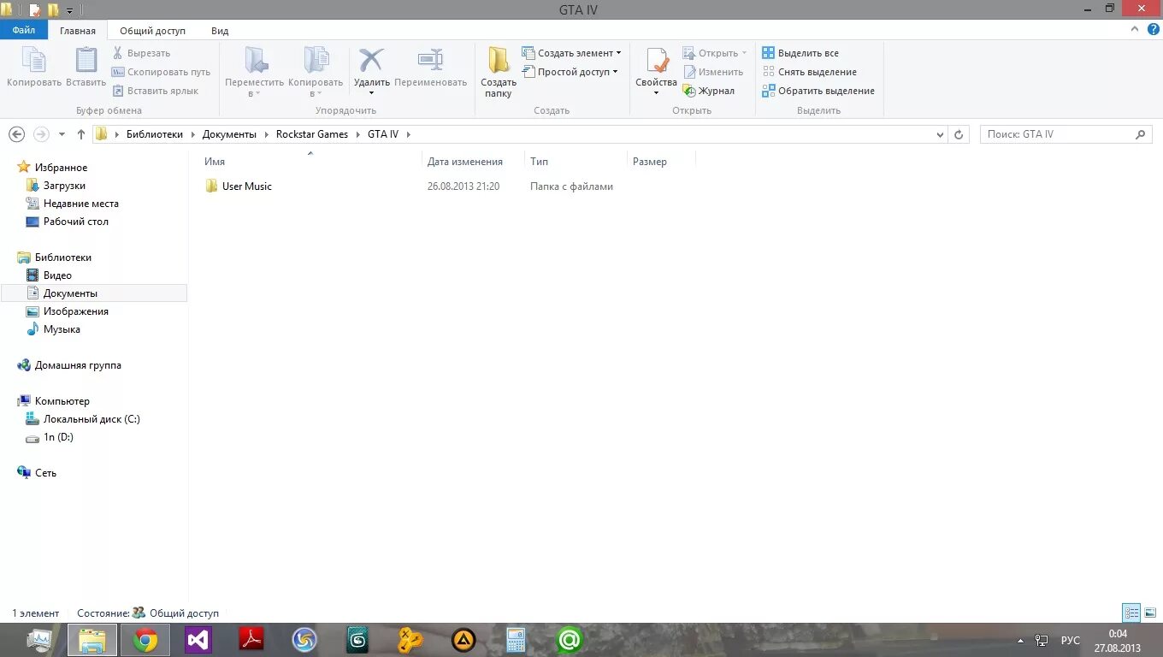Click Invert selection (Обратить выделение)

(818, 91)
